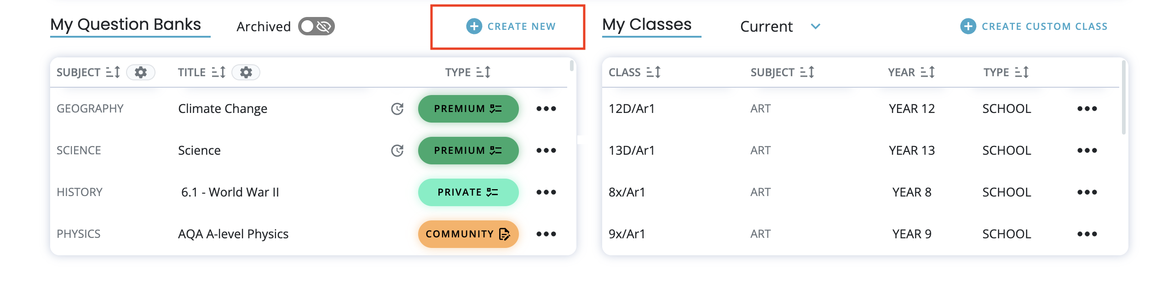1162x281 pixels.
Task: Sort classes by Year column
Action: (x=927, y=72)
